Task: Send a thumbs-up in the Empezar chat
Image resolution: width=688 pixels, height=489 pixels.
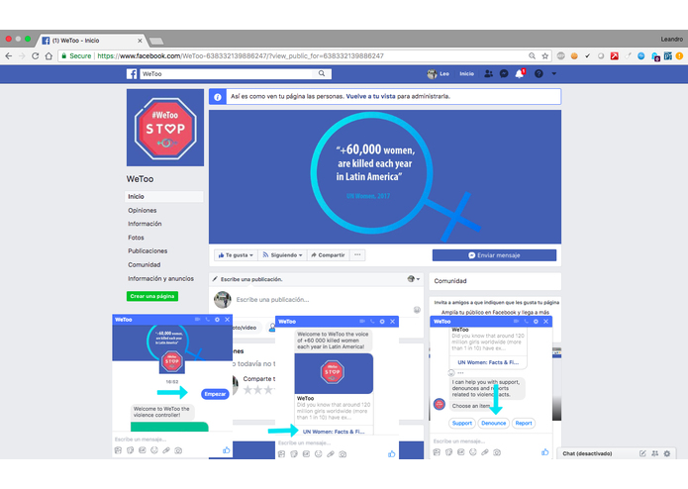Action: 226,450
